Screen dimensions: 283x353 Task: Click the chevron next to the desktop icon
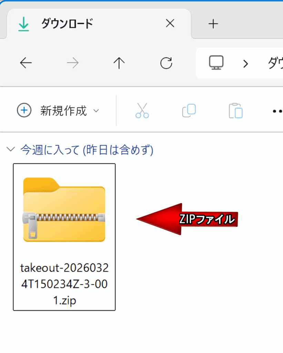pyautogui.click(x=245, y=64)
